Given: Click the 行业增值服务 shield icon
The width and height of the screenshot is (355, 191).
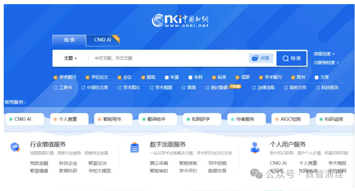Looking at the screenshot, I should [15, 147].
